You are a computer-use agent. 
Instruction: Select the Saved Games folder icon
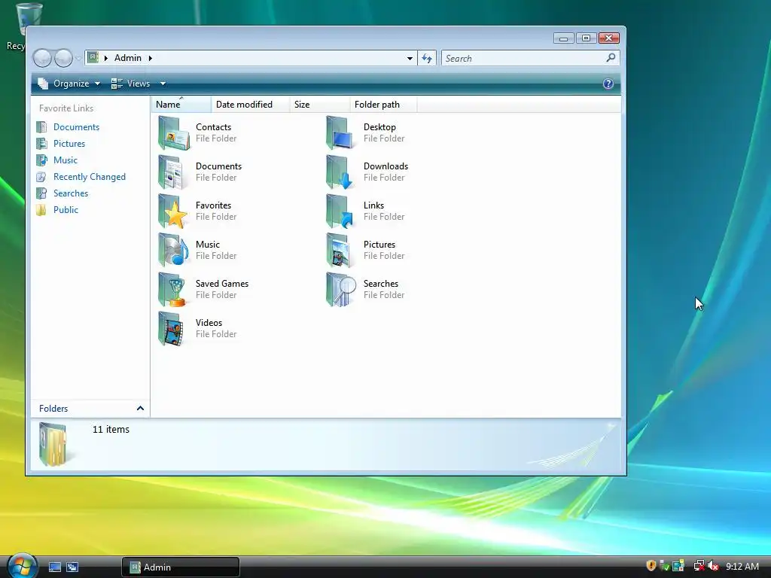[x=174, y=290]
